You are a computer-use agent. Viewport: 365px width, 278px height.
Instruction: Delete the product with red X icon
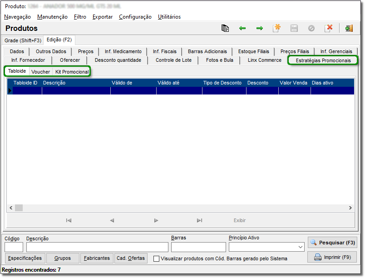(x=329, y=28)
